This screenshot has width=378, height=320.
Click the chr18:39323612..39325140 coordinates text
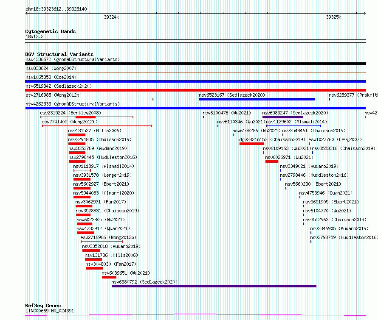56,9
